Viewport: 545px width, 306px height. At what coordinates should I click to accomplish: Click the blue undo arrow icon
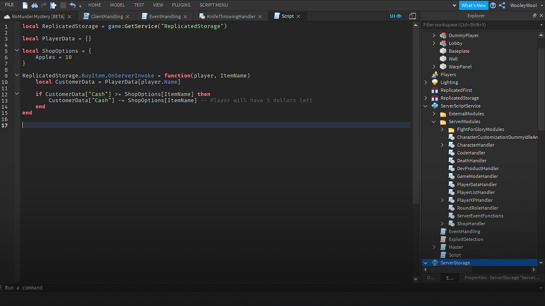pyautogui.click(x=73, y=5)
